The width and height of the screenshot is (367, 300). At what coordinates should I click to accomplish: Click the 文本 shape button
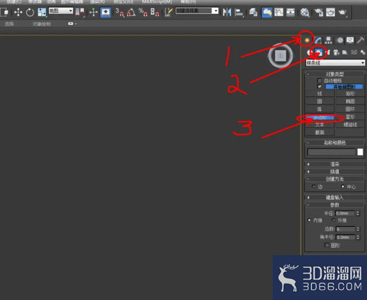point(320,125)
